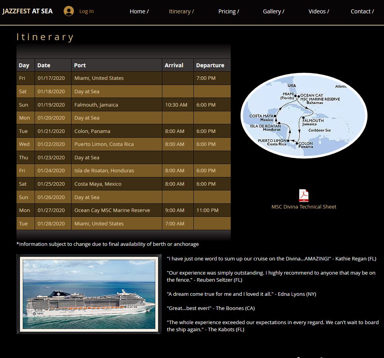Screen dimensions: 384x358
Task: Click the Kathie Regan testimonial quote
Action: [x=272, y=258]
